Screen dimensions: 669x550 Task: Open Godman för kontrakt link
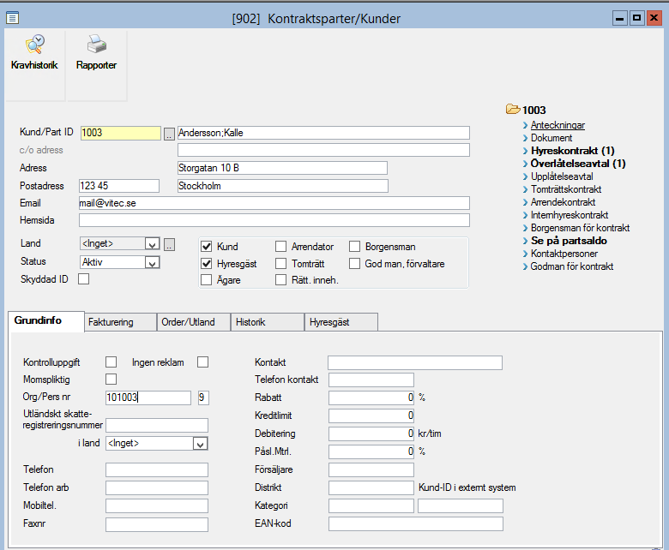(572, 266)
